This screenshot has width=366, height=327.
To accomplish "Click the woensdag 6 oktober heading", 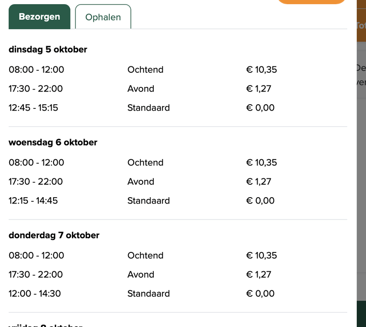I will pos(53,142).
